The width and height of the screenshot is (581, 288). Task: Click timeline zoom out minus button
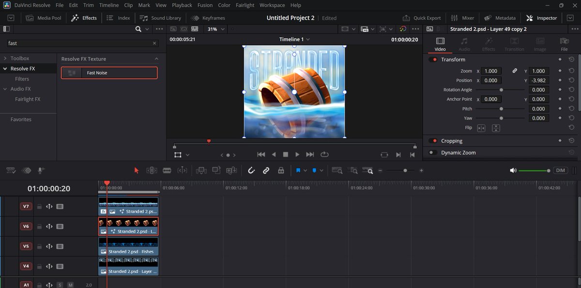[x=380, y=171]
